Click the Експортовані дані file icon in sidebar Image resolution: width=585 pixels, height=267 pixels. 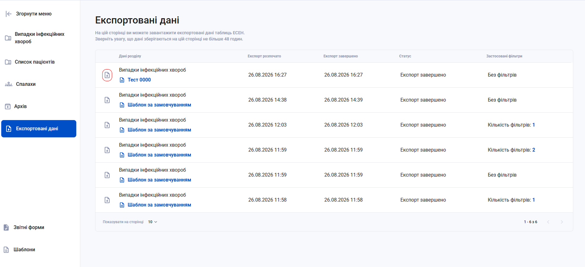pos(9,129)
